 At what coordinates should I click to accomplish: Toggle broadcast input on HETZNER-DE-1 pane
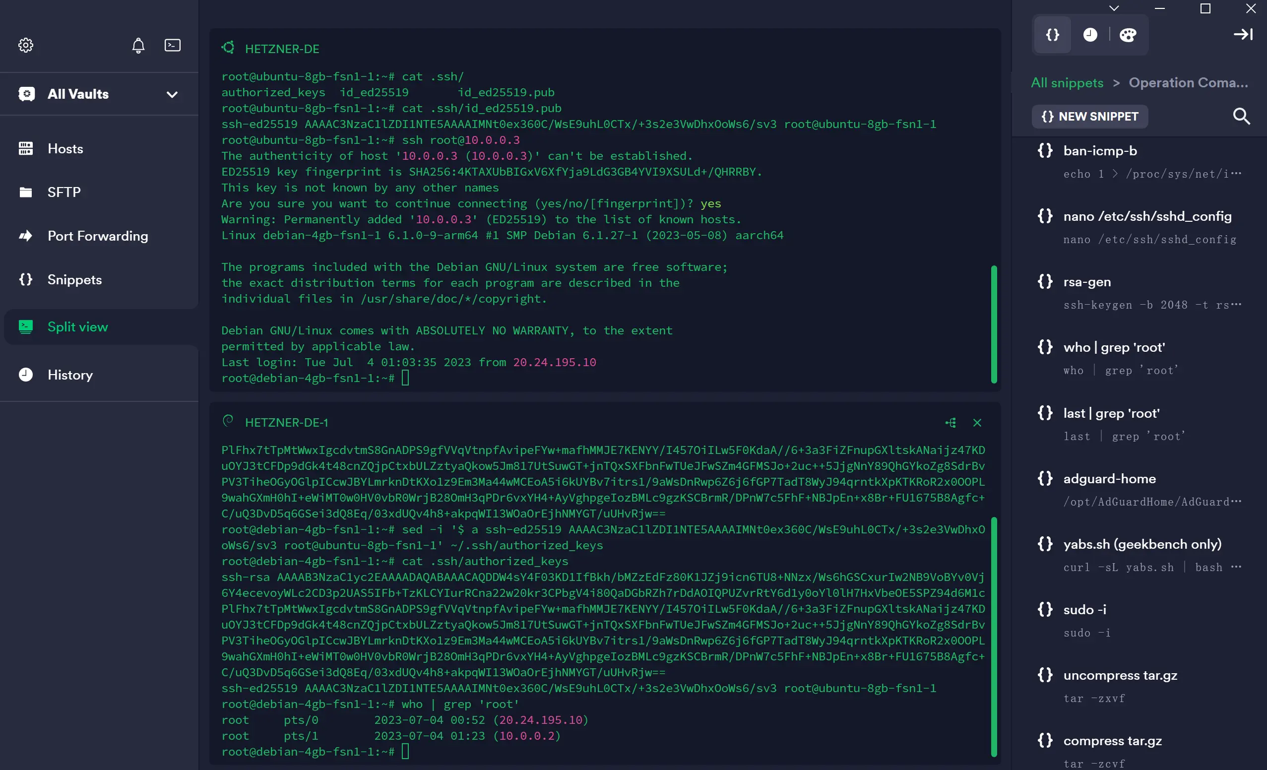click(x=950, y=423)
